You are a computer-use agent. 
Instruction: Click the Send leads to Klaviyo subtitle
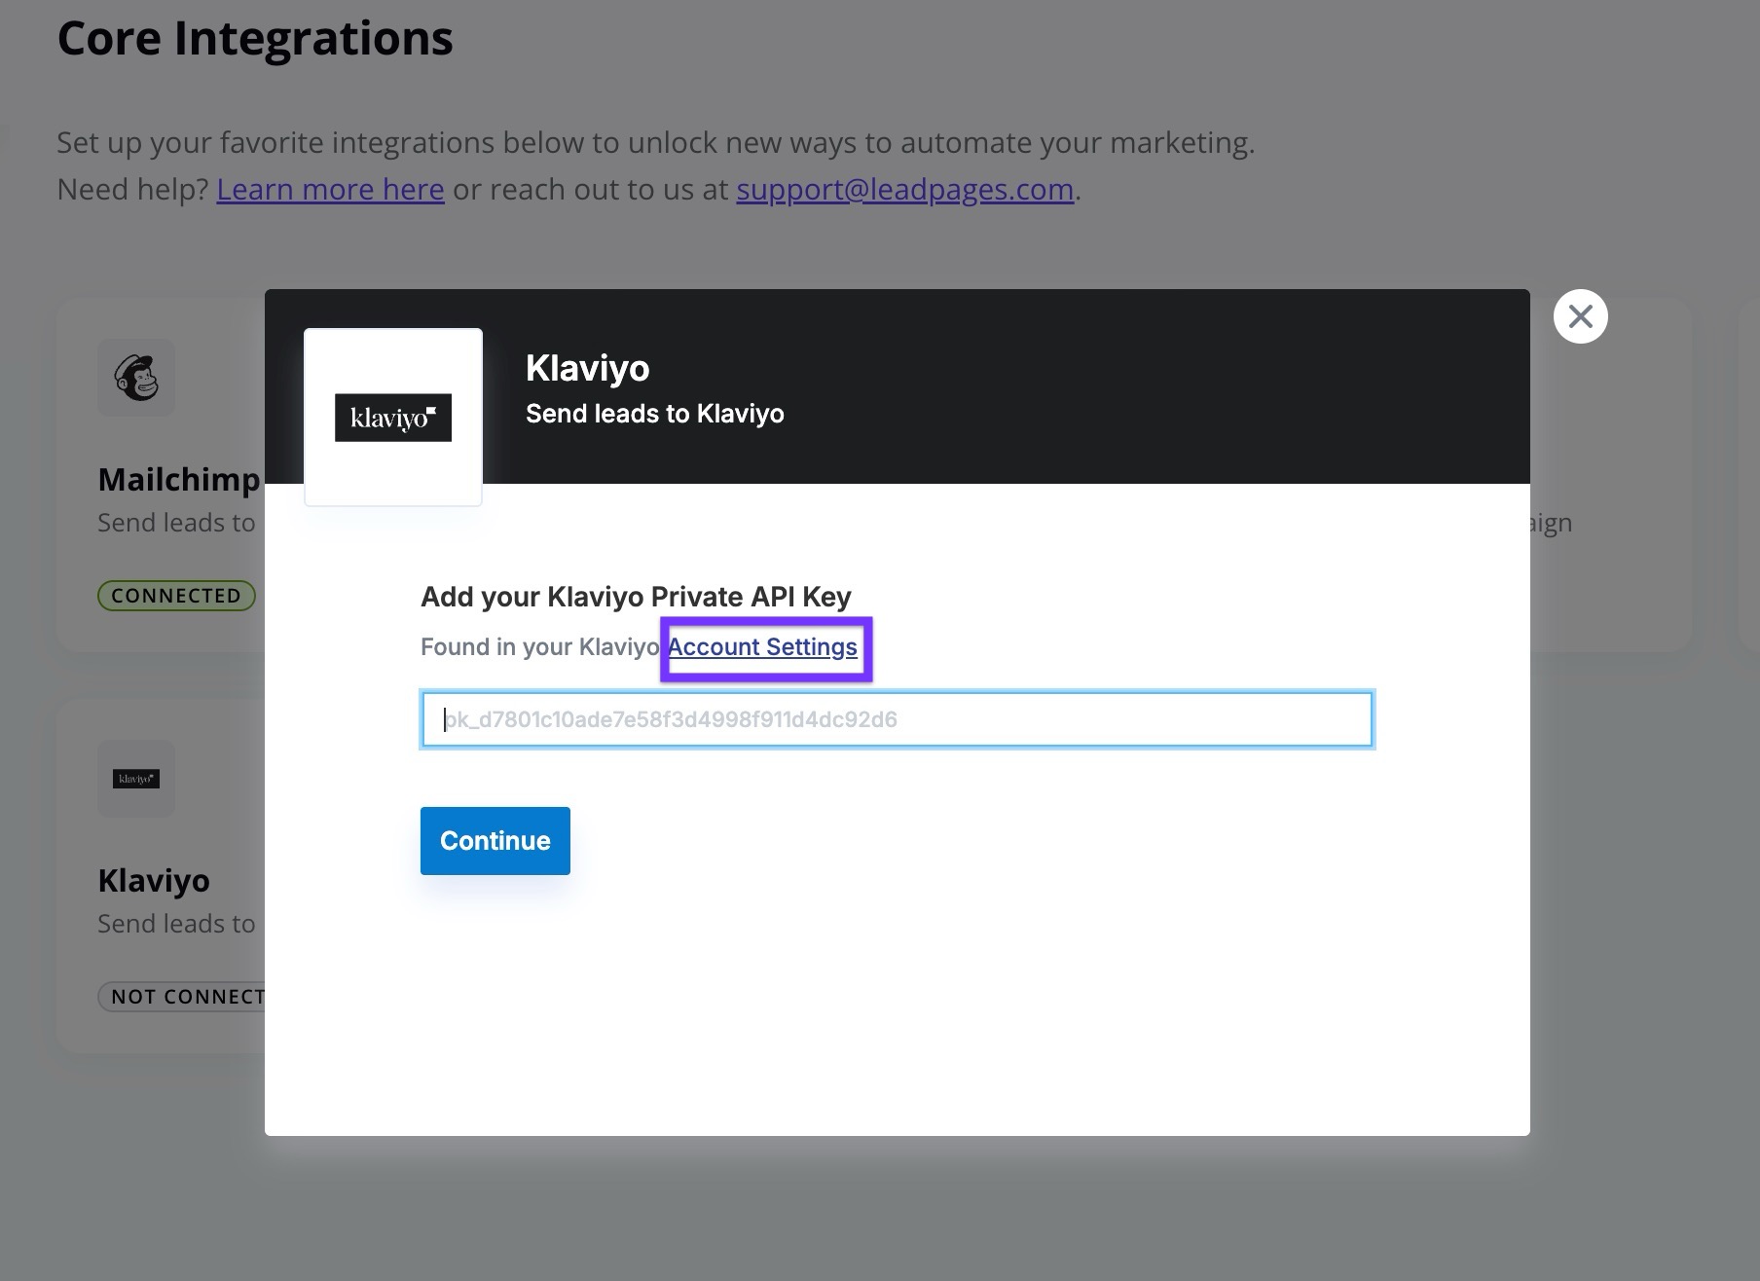pos(654,413)
